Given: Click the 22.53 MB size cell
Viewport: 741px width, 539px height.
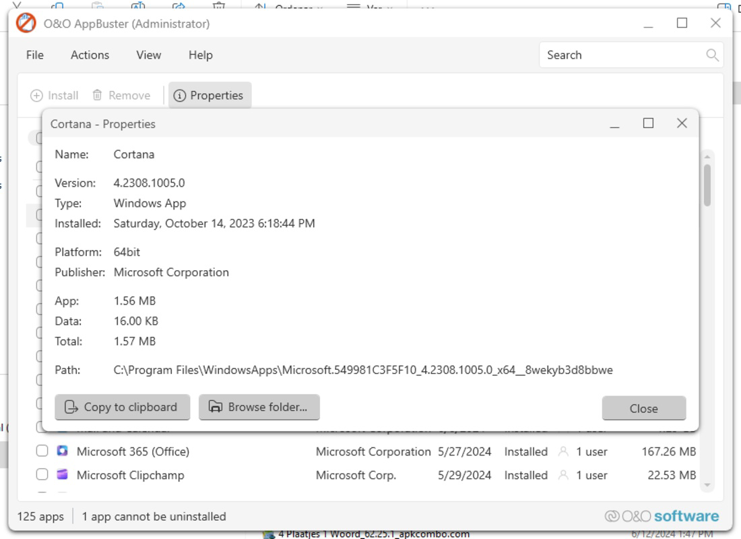Looking at the screenshot, I should click(x=672, y=475).
